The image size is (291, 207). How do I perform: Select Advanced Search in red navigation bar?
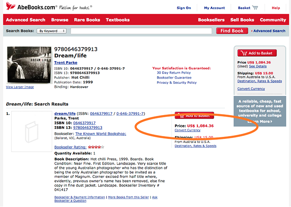(26, 20)
